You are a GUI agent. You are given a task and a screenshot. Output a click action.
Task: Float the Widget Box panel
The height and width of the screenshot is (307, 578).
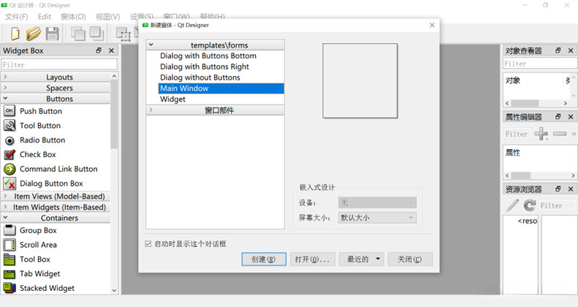[x=99, y=50]
